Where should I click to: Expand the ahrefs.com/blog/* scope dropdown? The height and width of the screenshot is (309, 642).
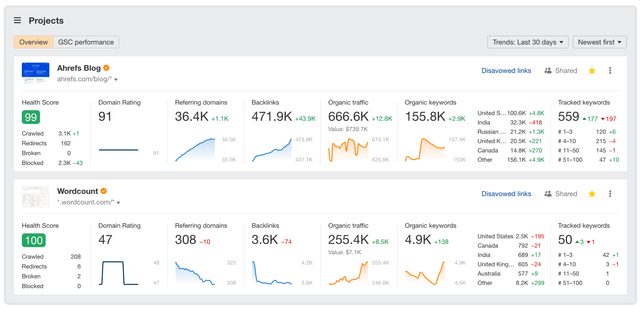pyautogui.click(x=116, y=79)
